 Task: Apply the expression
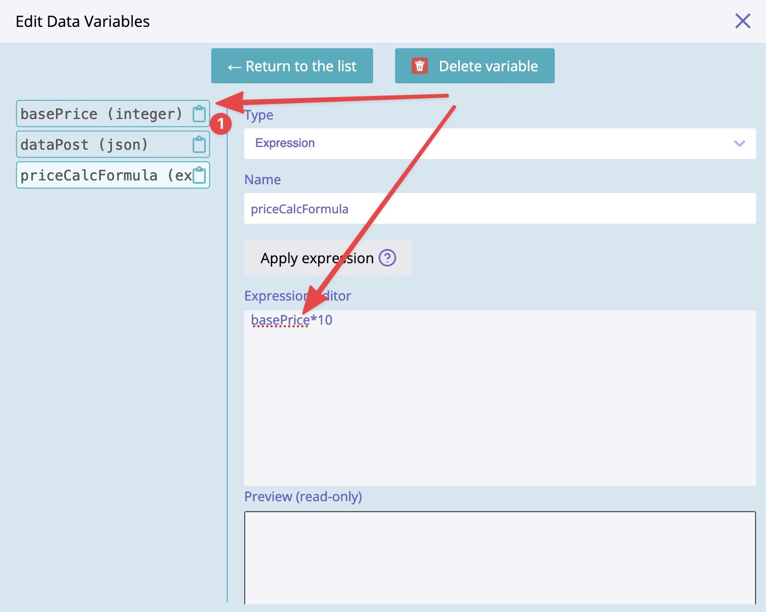[328, 258]
